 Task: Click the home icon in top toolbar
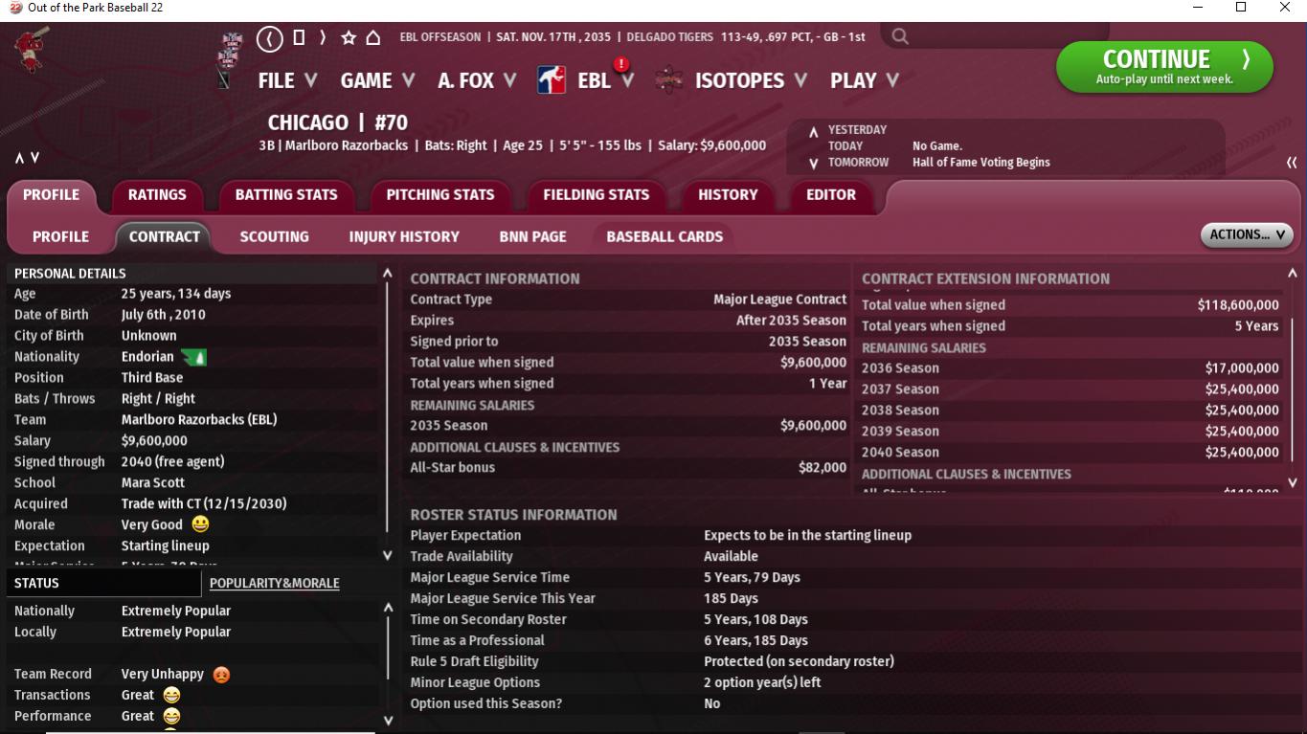[373, 38]
